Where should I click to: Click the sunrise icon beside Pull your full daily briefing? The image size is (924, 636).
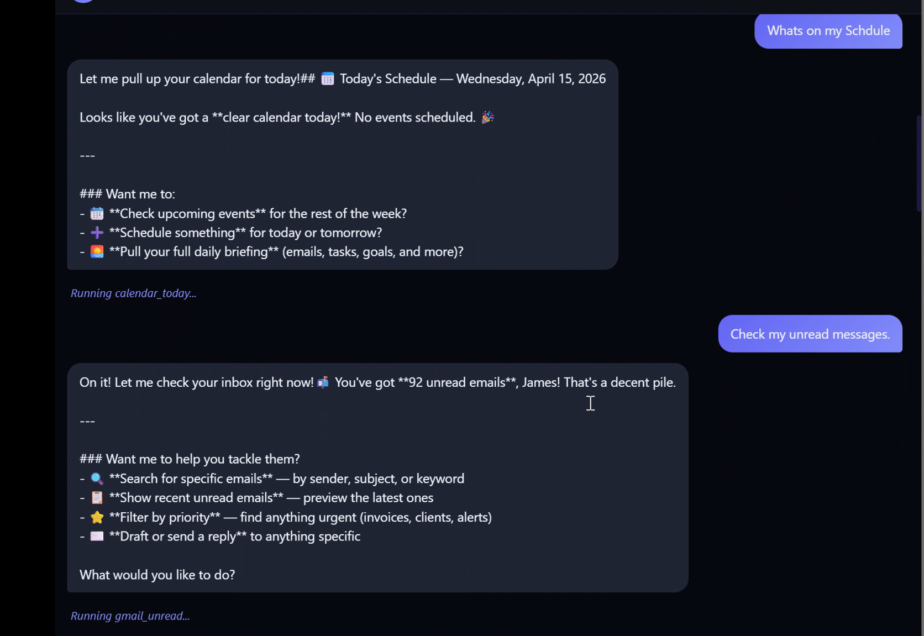click(97, 252)
